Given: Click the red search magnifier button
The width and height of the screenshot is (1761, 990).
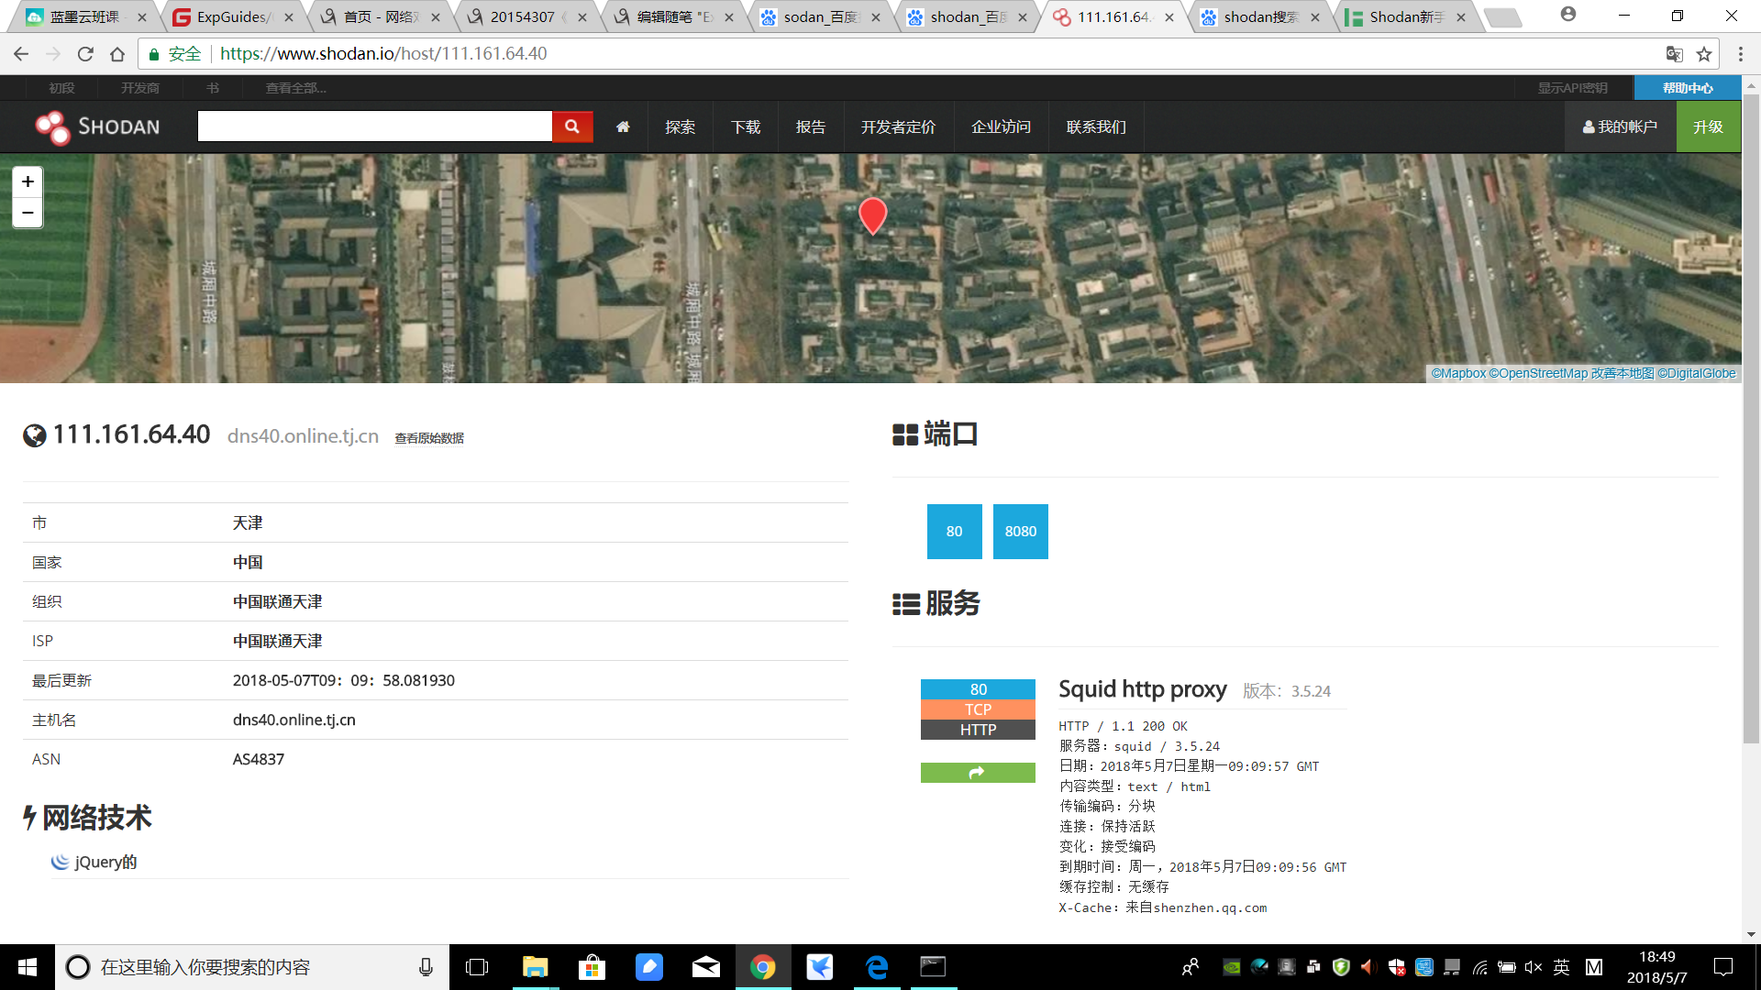Looking at the screenshot, I should (572, 126).
